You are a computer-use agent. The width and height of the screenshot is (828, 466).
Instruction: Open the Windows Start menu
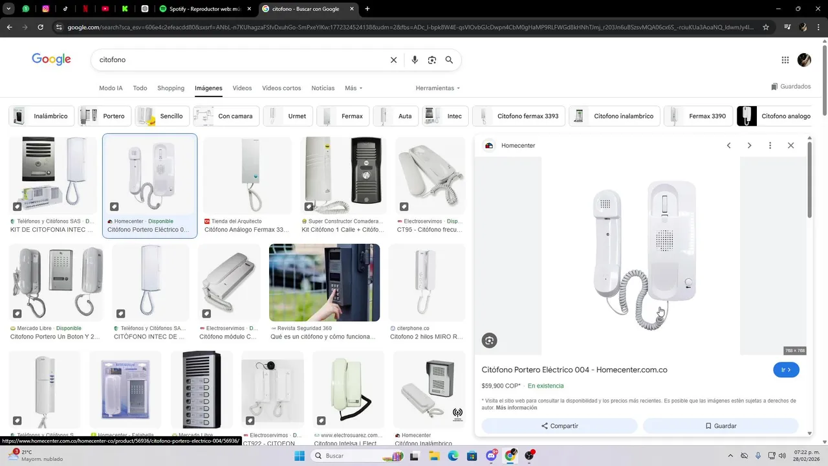coord(300,456)
